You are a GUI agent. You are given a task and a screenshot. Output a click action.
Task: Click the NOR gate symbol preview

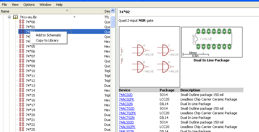(150, 57)
